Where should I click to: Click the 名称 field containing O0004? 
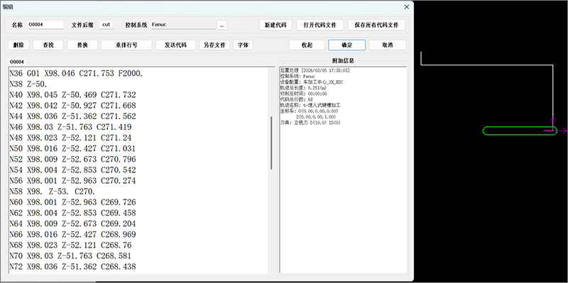pos(45,25)
